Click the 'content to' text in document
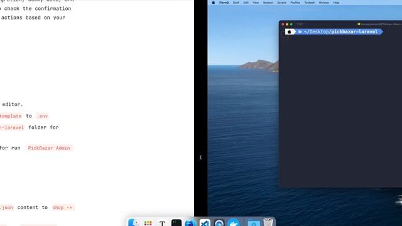 (x=33, y=207)
